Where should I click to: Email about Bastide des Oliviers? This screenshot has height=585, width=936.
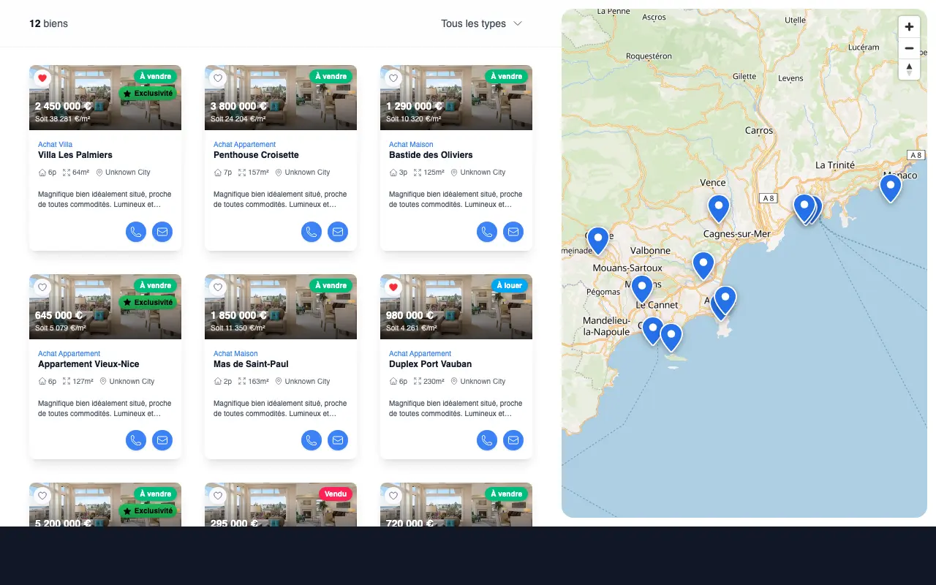(x=513, y=232)
